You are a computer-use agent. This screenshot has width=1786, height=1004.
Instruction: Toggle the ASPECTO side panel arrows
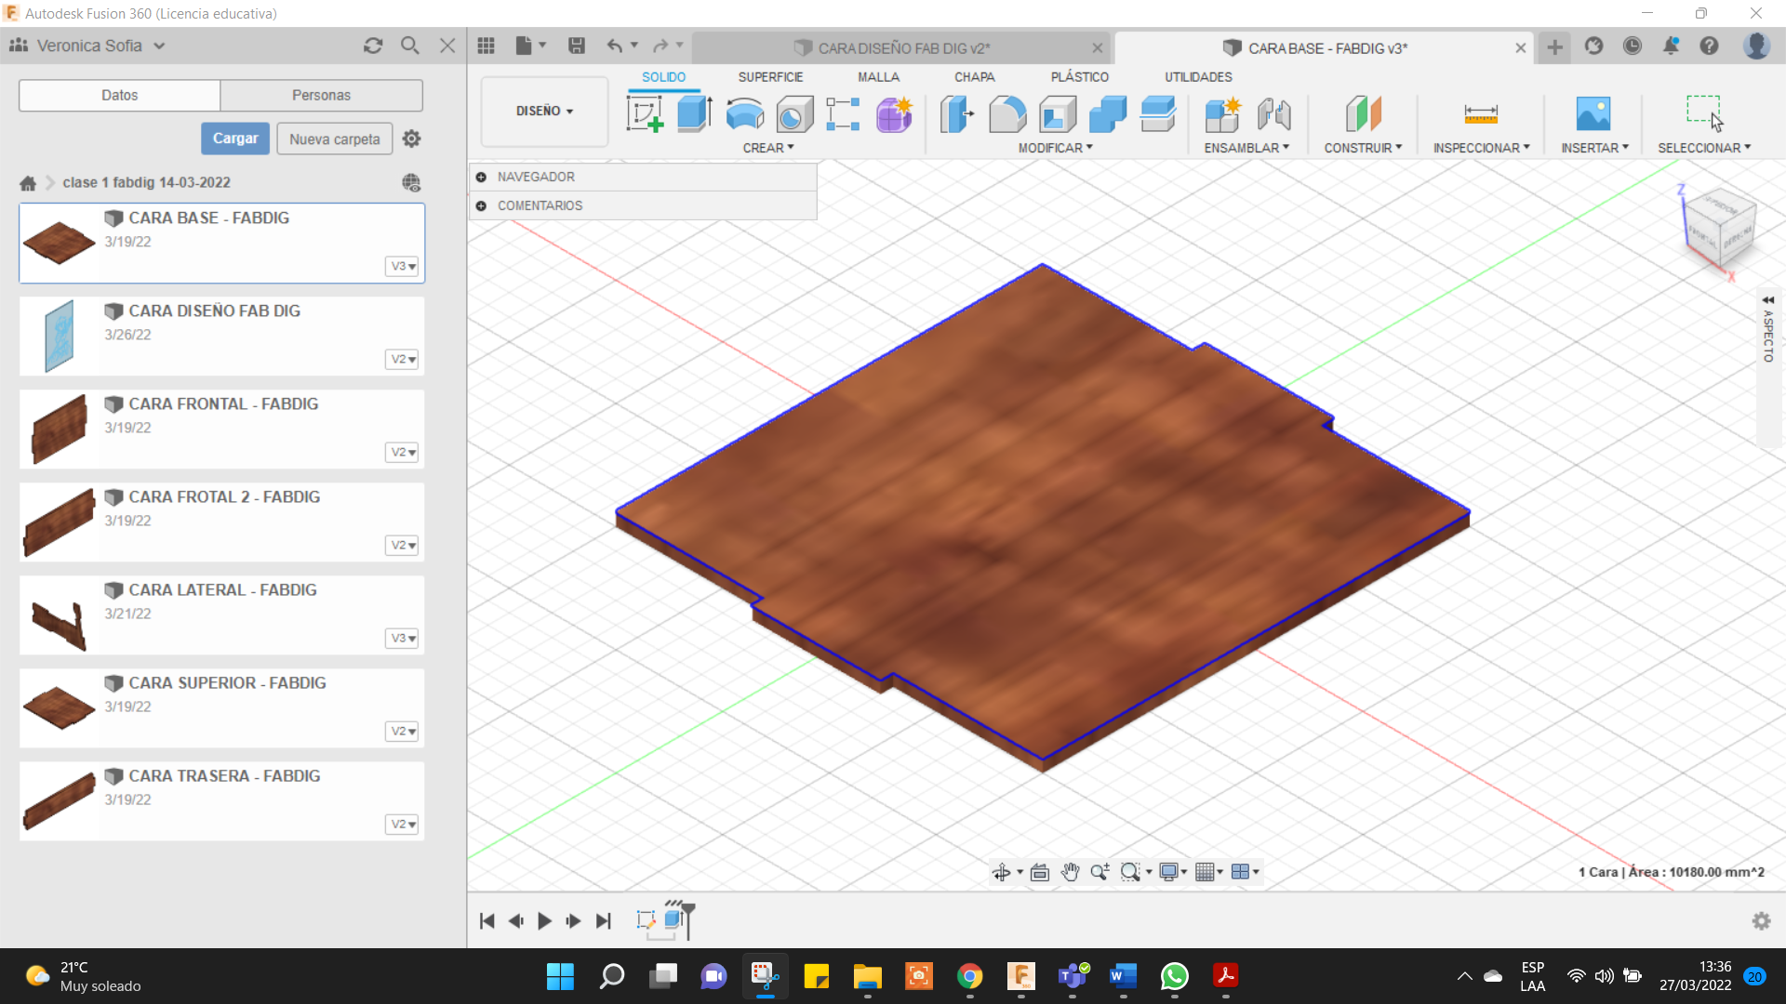(x=1767, y=300)
